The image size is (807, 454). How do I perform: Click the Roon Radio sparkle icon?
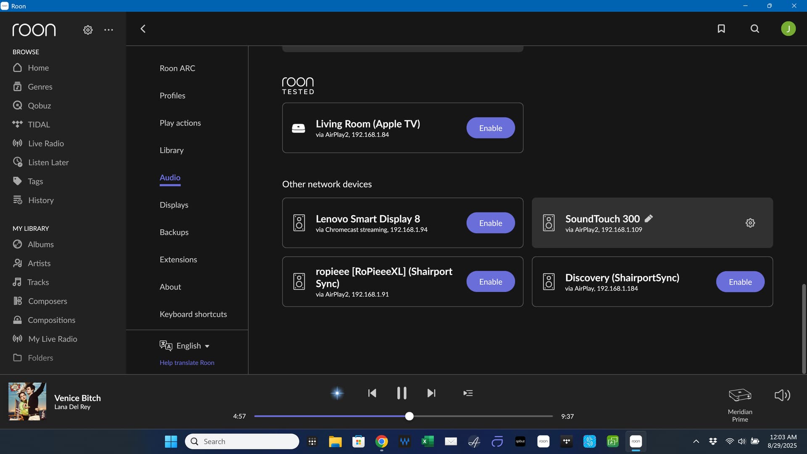point(337,393)
